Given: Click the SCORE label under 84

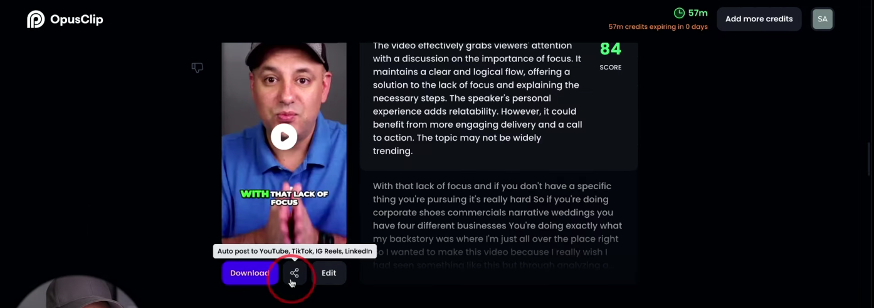Looking at the screenshot, I should 610,68.
